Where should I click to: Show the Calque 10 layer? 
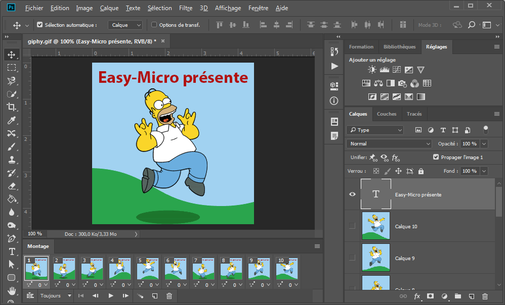point(352,226)
